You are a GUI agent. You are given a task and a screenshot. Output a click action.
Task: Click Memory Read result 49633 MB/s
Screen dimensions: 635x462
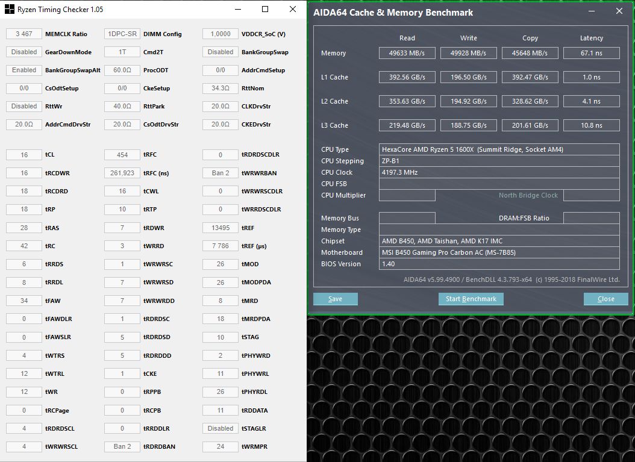[407, 53]
